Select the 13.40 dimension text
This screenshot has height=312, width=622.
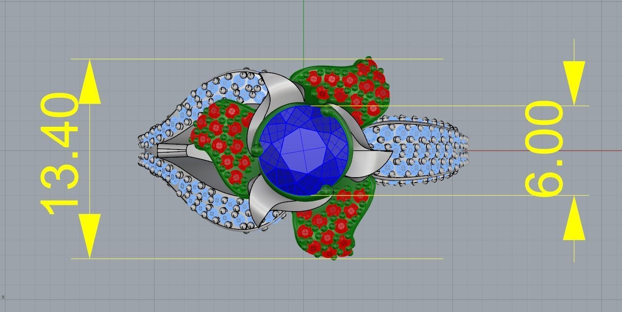click(x=60, y=153)
